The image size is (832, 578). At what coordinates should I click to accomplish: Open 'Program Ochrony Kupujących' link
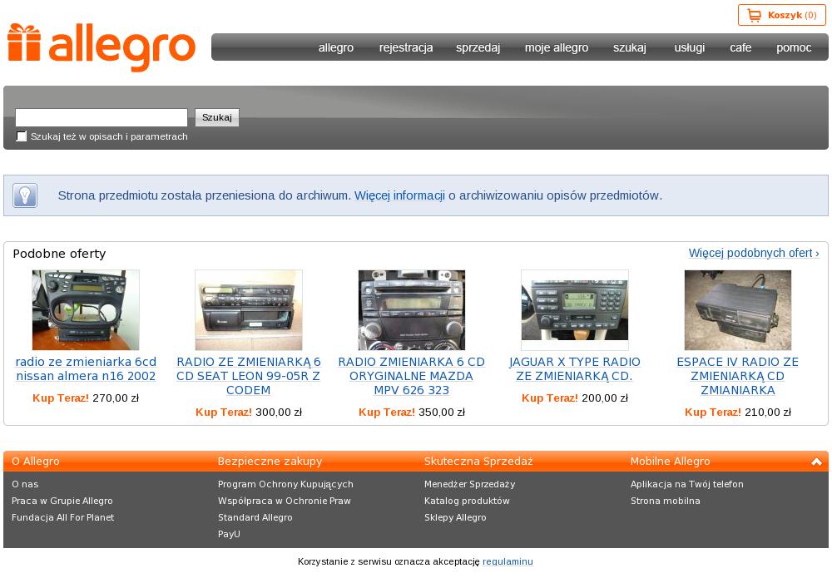(x=285, y=484)
